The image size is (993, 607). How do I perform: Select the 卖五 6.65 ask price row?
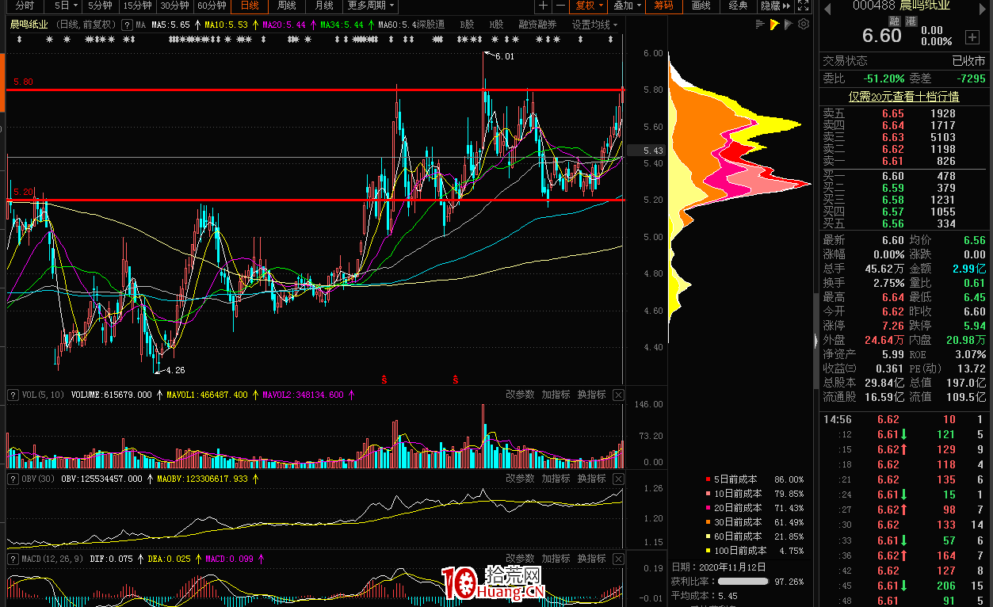[x=903, y=113]
